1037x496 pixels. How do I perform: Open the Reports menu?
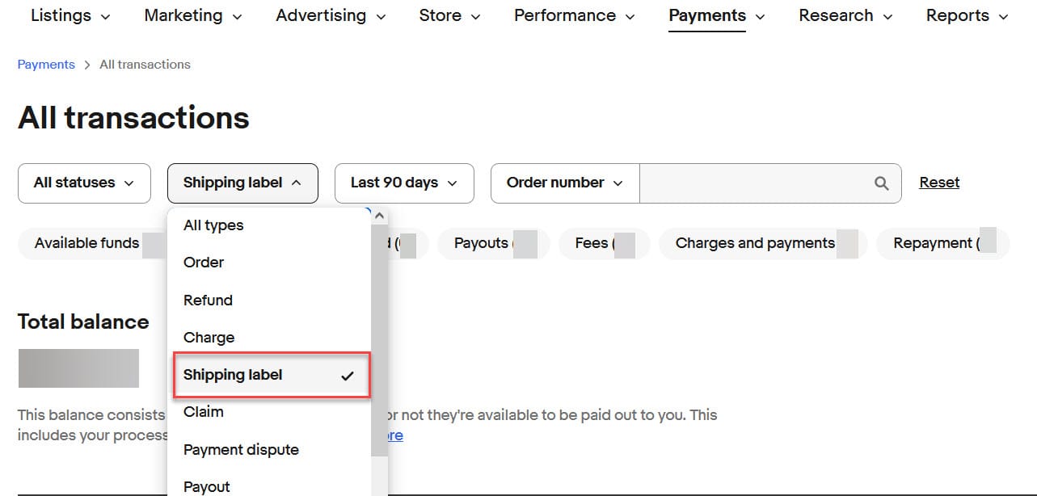click(967, 15)
